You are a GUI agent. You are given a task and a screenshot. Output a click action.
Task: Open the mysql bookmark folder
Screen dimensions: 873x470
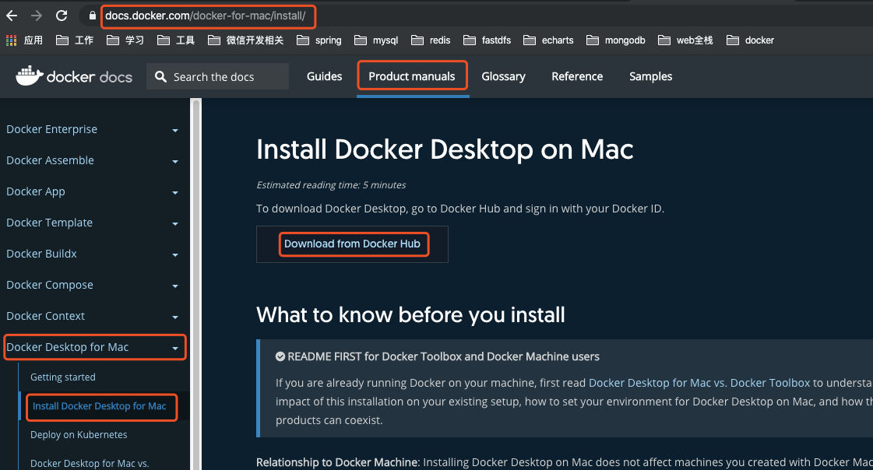click(376, 40)
